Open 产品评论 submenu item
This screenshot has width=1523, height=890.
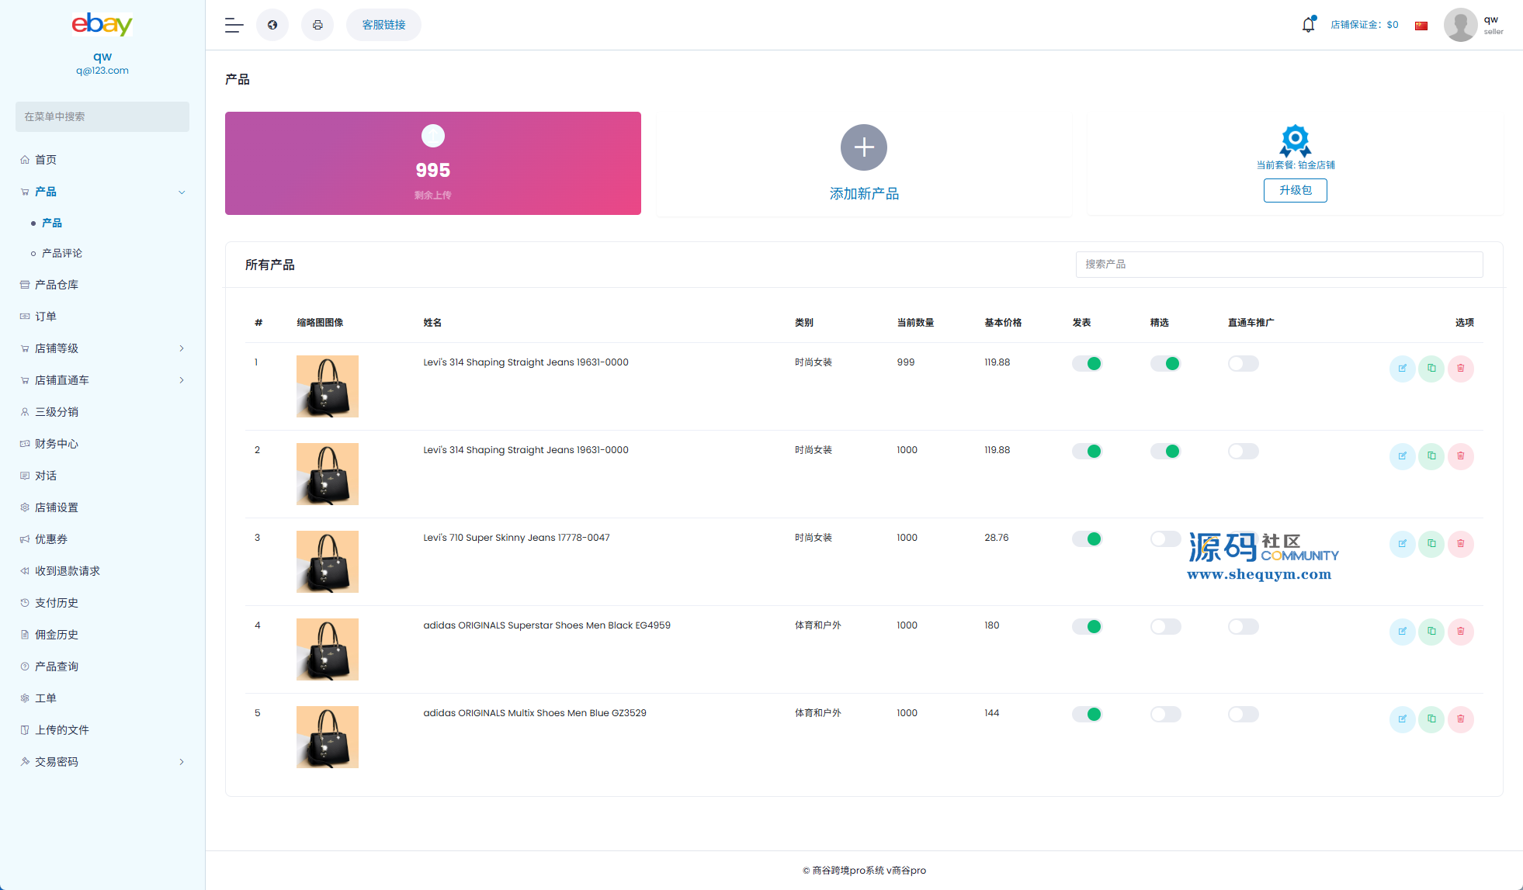(62, 254)
